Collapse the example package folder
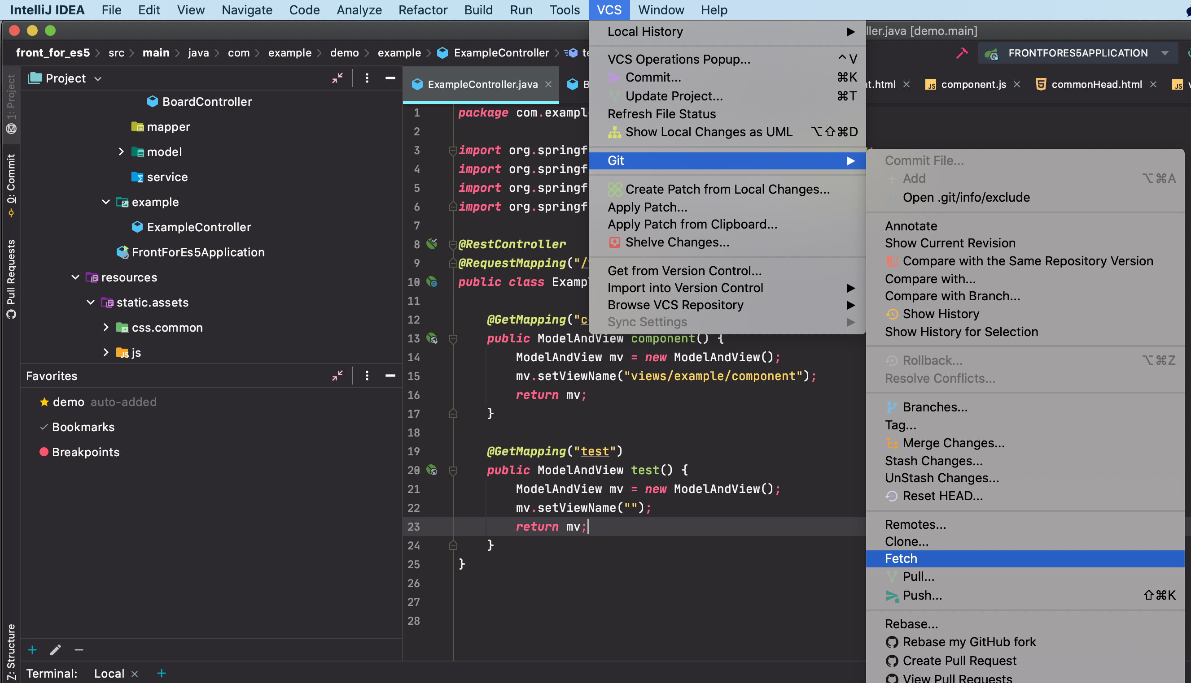1191x683 pixels. pyautogui.click(x=105, y=202)
